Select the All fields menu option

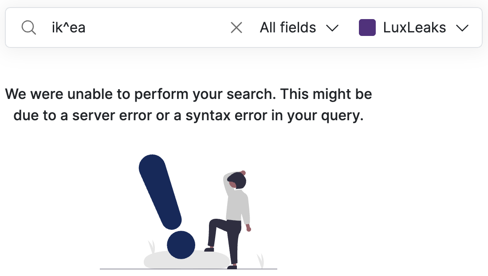pos(287,28)
